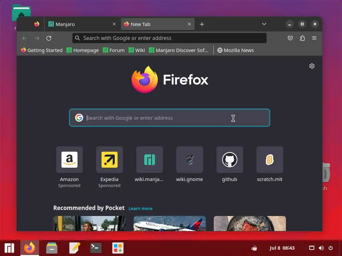Open the volume speaker tray icon
Screen dimensions: 342x256
coord(321,248)
